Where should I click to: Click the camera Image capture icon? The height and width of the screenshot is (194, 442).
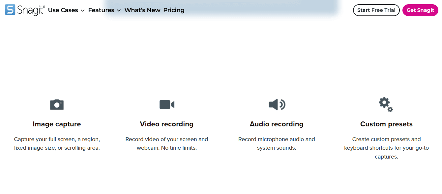coord(57,104)
